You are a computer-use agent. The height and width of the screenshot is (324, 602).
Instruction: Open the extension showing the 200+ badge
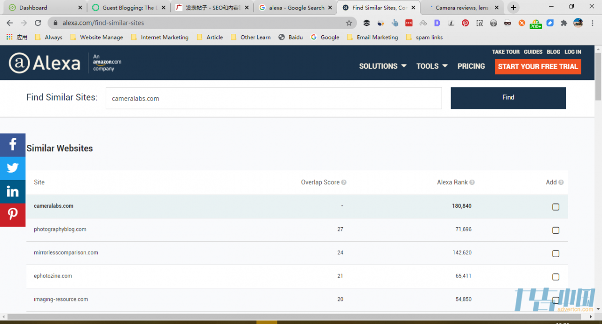[x=536, y=24]
